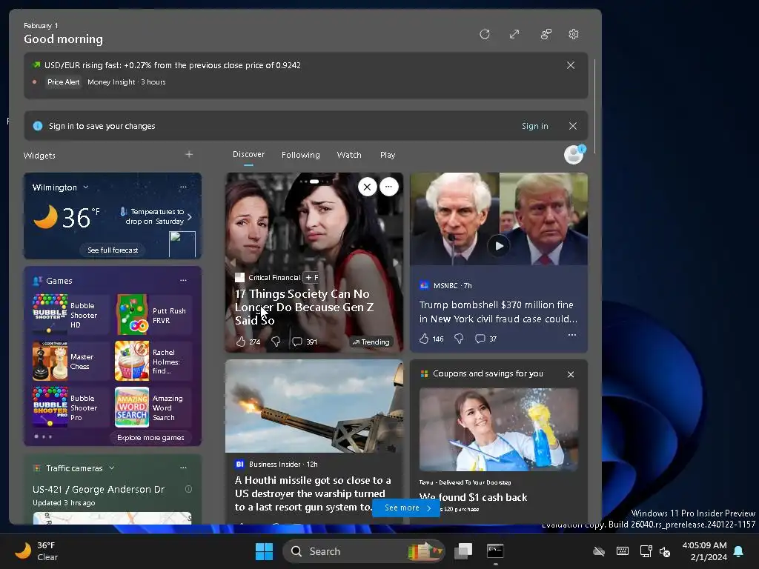This screenshot has width=759, height=569.
Task: Launch Bubble Shooter HD game
Action: (70, 314)
